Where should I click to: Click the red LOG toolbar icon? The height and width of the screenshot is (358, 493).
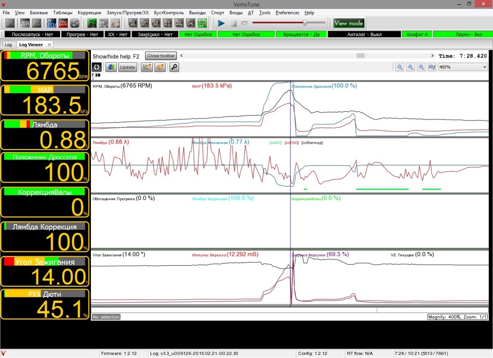[x=63, y=23]
